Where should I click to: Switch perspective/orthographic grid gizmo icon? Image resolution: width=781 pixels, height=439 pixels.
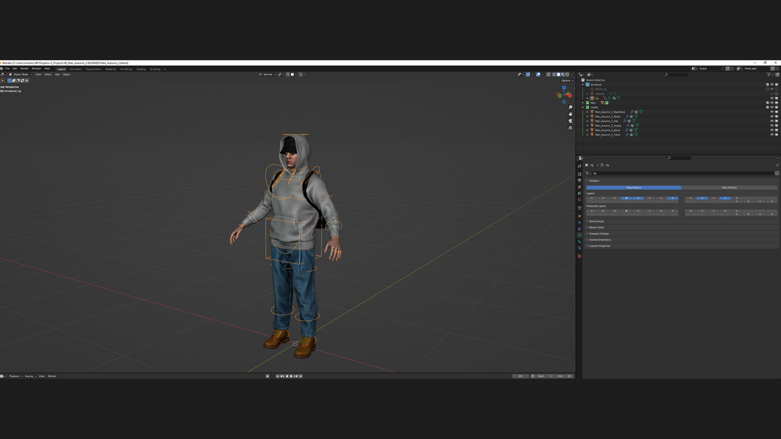pyautogui.click(x=570, y=128)
